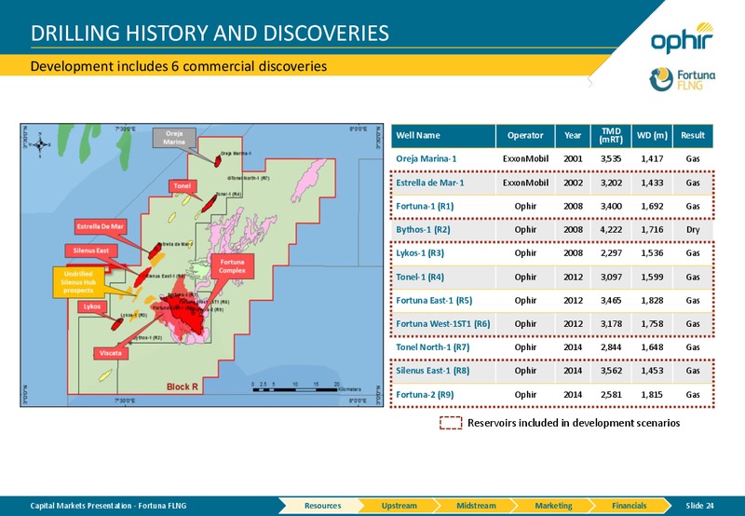Click 'Reservoirs included in development scenarios' text
Screen dimensions: 745x516
[574, 423]
